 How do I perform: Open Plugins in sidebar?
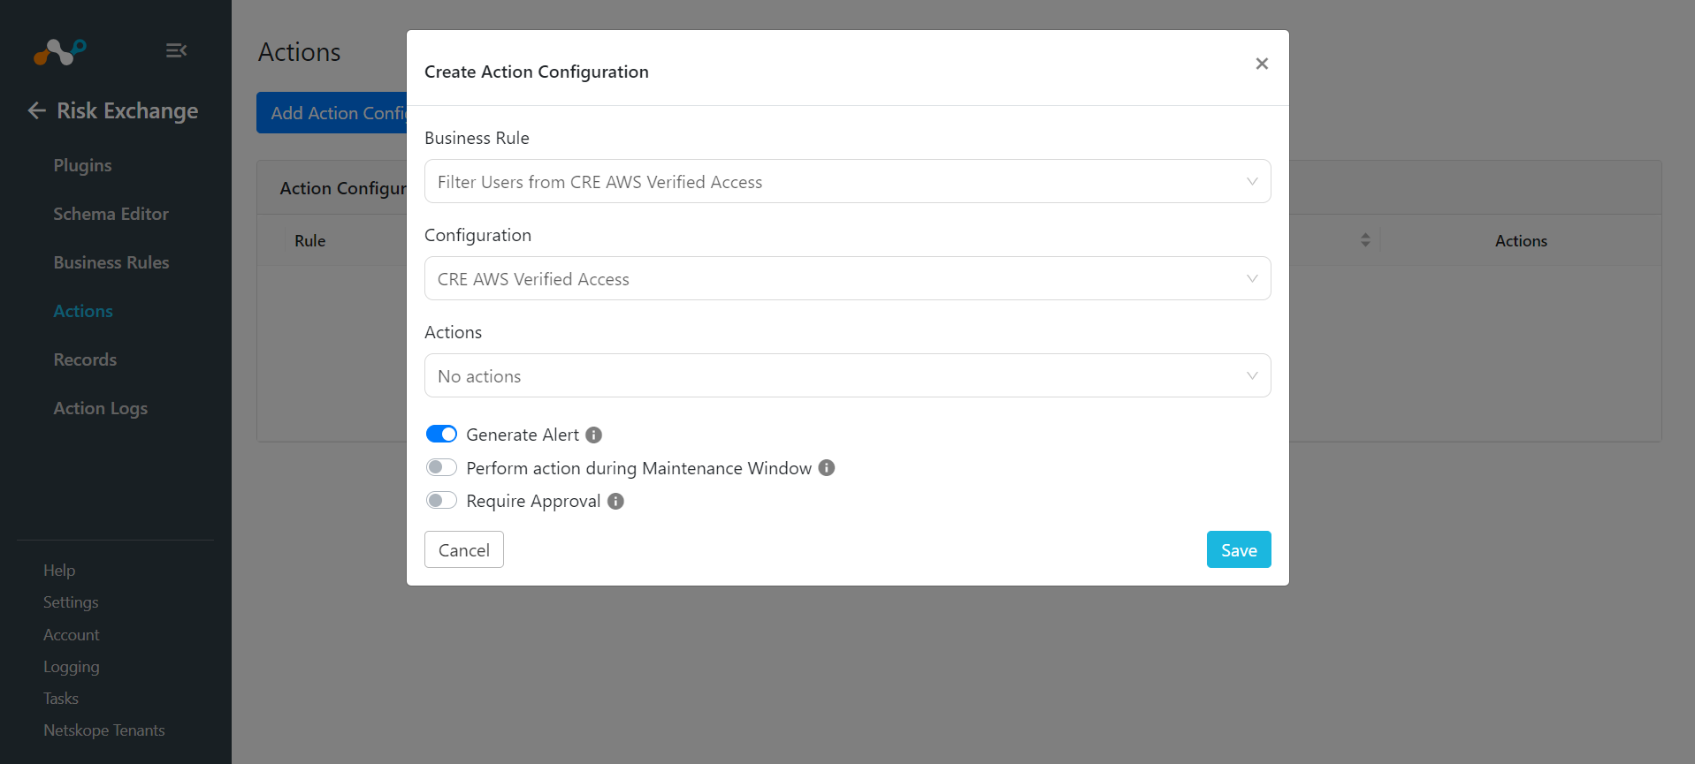pos(82,165)
